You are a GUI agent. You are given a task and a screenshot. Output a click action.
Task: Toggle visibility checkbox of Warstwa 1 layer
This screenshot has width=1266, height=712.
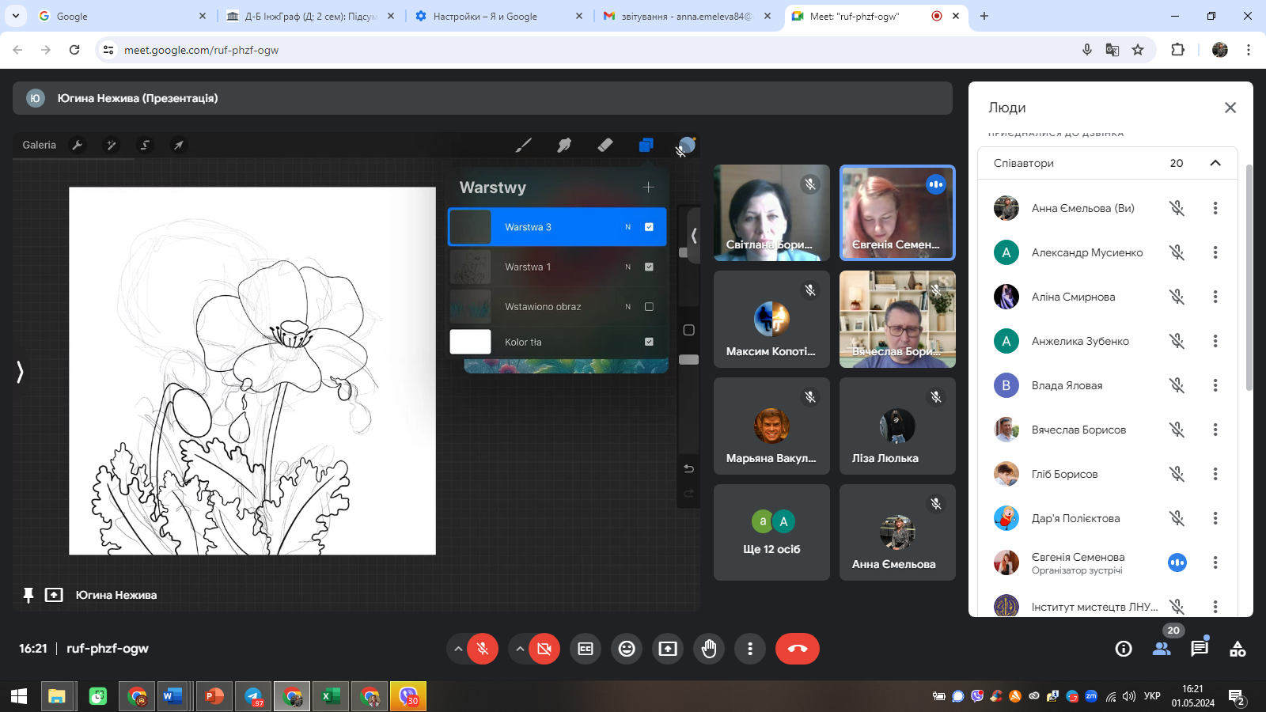[649, 267]
